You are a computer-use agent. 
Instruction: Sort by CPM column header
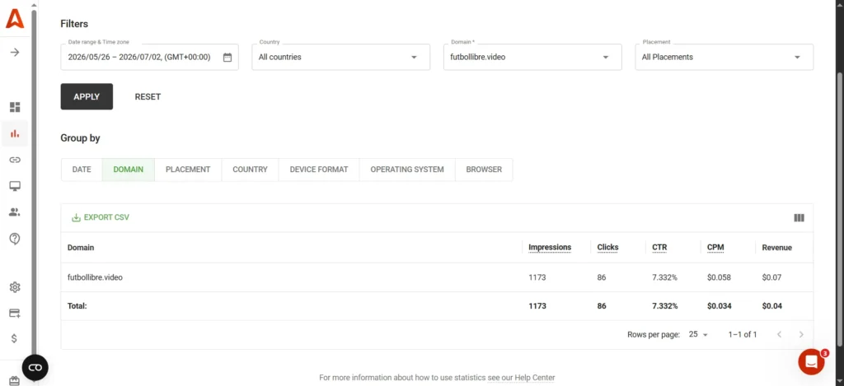click(x=715, y=248)
